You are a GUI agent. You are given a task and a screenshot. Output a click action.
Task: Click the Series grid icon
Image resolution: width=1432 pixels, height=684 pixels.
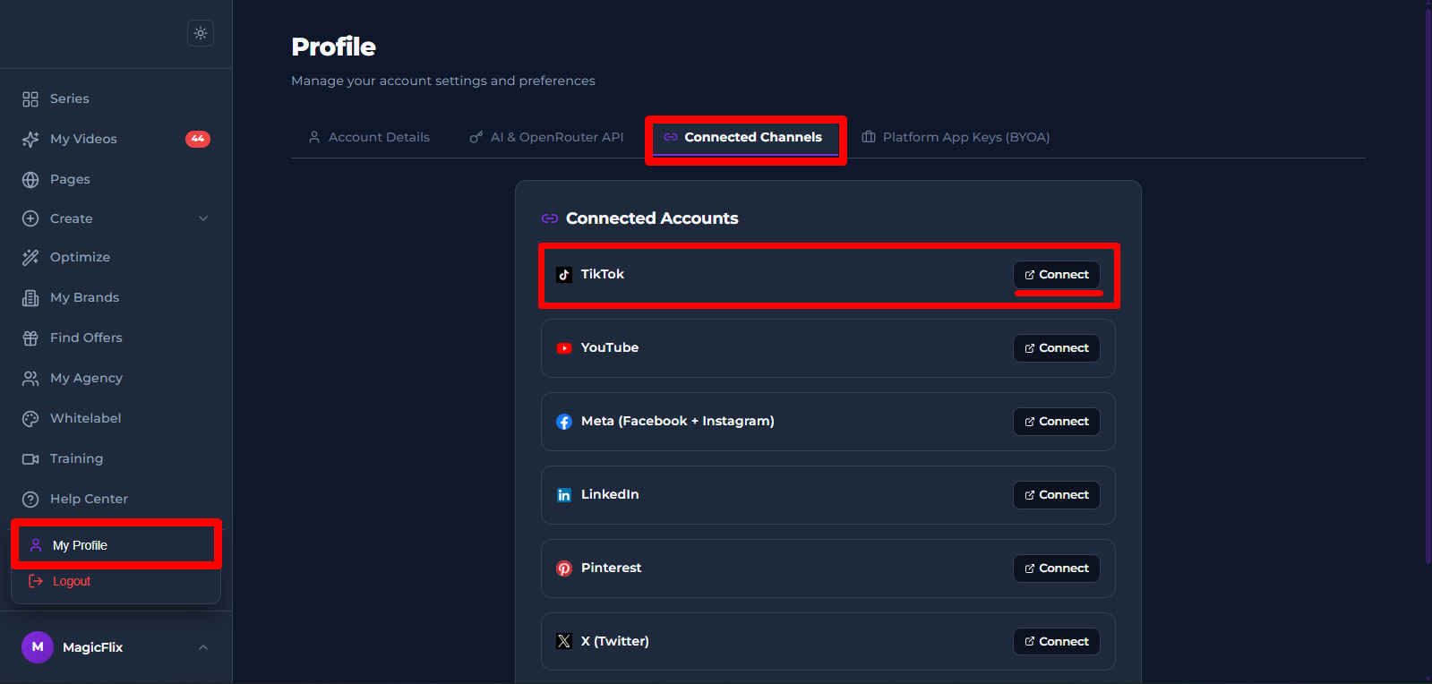tap(30, 98)
